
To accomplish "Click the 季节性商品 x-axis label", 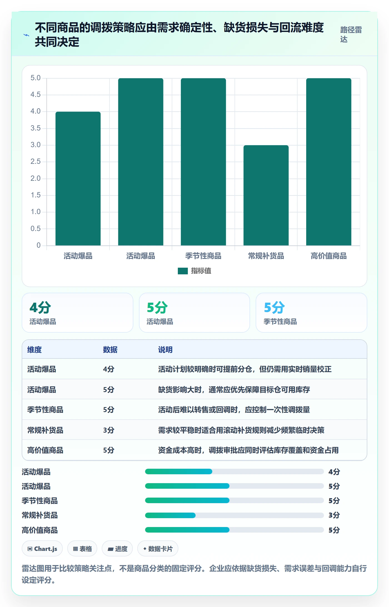I will pos(203,256).
